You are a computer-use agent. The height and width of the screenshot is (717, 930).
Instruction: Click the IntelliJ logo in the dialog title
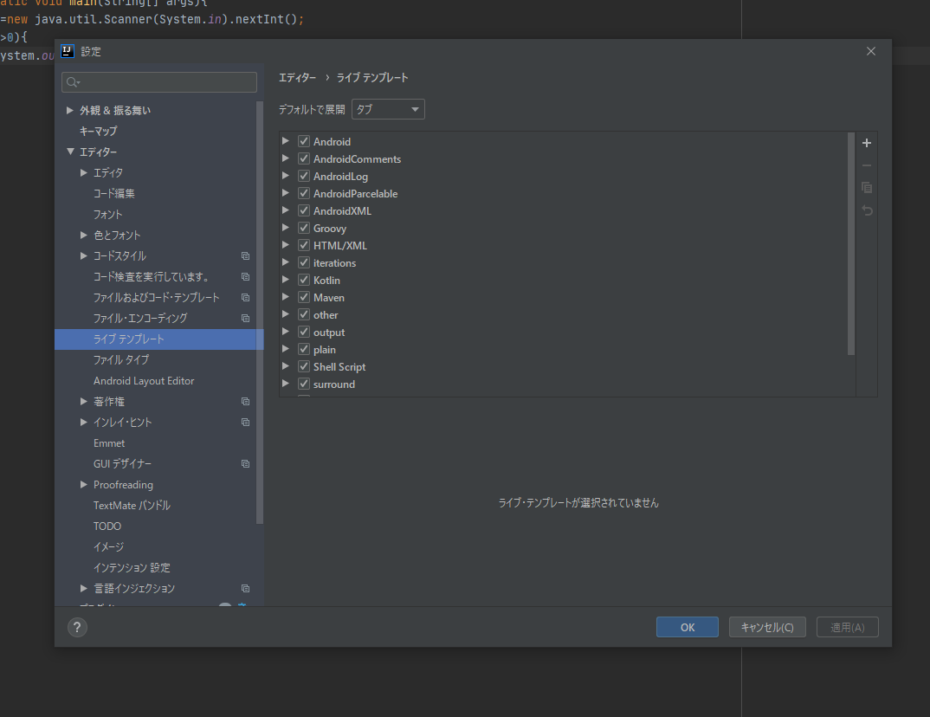click(x=68, y=51)
